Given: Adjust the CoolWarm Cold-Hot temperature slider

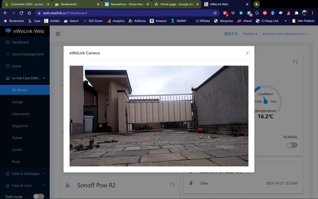Looking at the screenshot, I should pyautogui.click(x=266, y=101).
